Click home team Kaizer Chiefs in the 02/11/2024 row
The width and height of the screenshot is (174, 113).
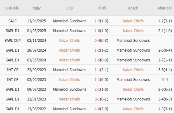click(x=70, y=40)
